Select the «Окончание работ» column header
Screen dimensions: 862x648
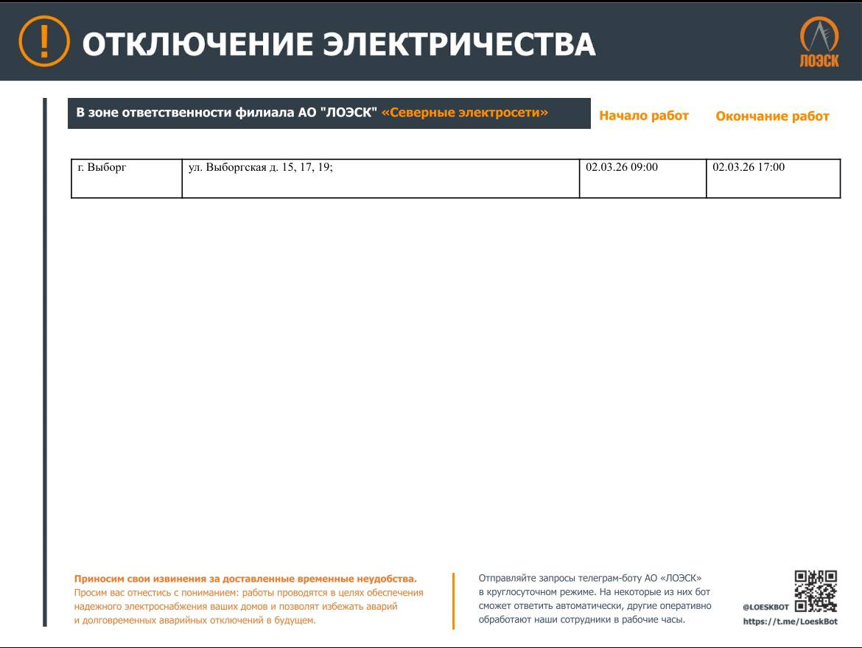[772, 116]
